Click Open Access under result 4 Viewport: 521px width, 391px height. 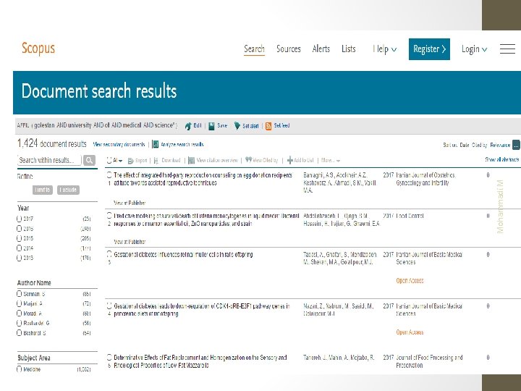(410, 332)
